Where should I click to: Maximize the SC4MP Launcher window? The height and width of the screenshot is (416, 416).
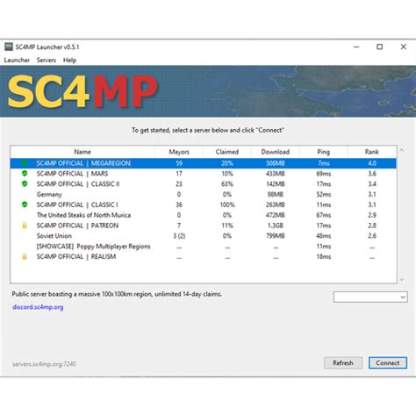point(380,47)
